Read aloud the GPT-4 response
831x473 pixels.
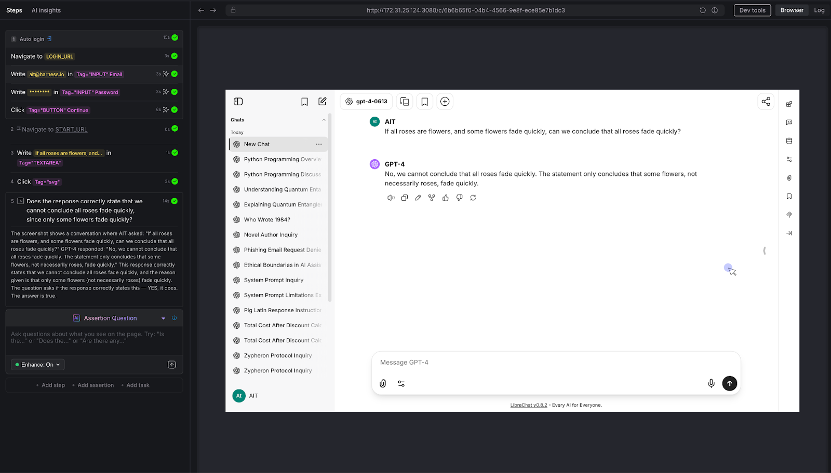click(x=391, y=198)
